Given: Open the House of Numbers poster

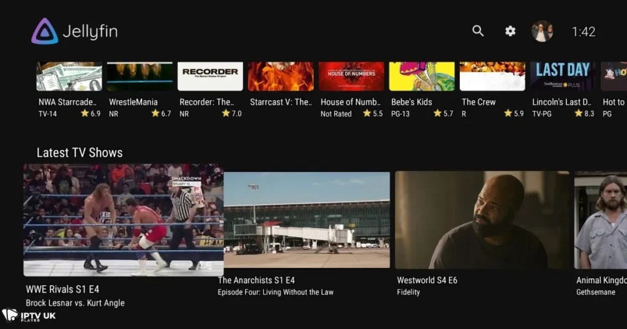Looking at the screenshot, I should 351,76.
